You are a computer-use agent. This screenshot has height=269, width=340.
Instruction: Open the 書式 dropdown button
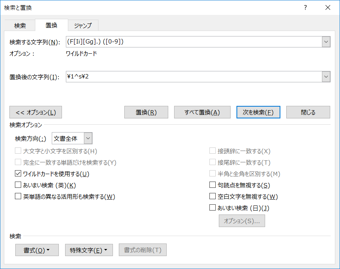(x=37, y=250)
